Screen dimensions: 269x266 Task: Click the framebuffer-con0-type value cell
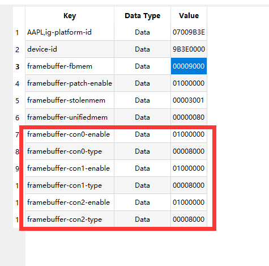(x=189, y=151)
